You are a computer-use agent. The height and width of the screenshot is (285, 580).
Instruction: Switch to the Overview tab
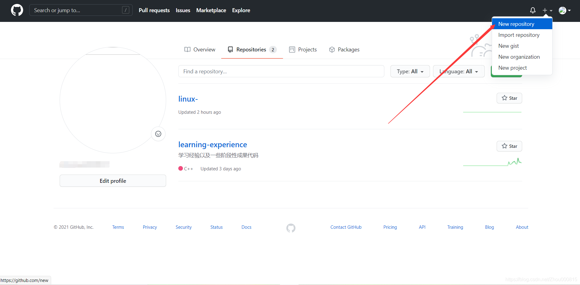click(x=200, y=50)
